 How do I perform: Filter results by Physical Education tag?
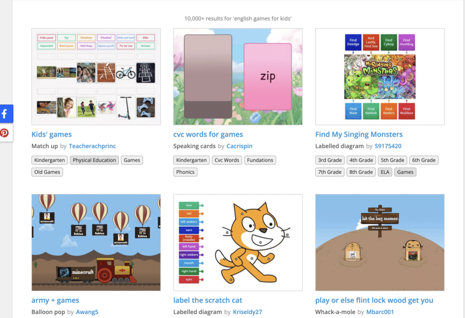pyautogui.click(x=94, y=160)
